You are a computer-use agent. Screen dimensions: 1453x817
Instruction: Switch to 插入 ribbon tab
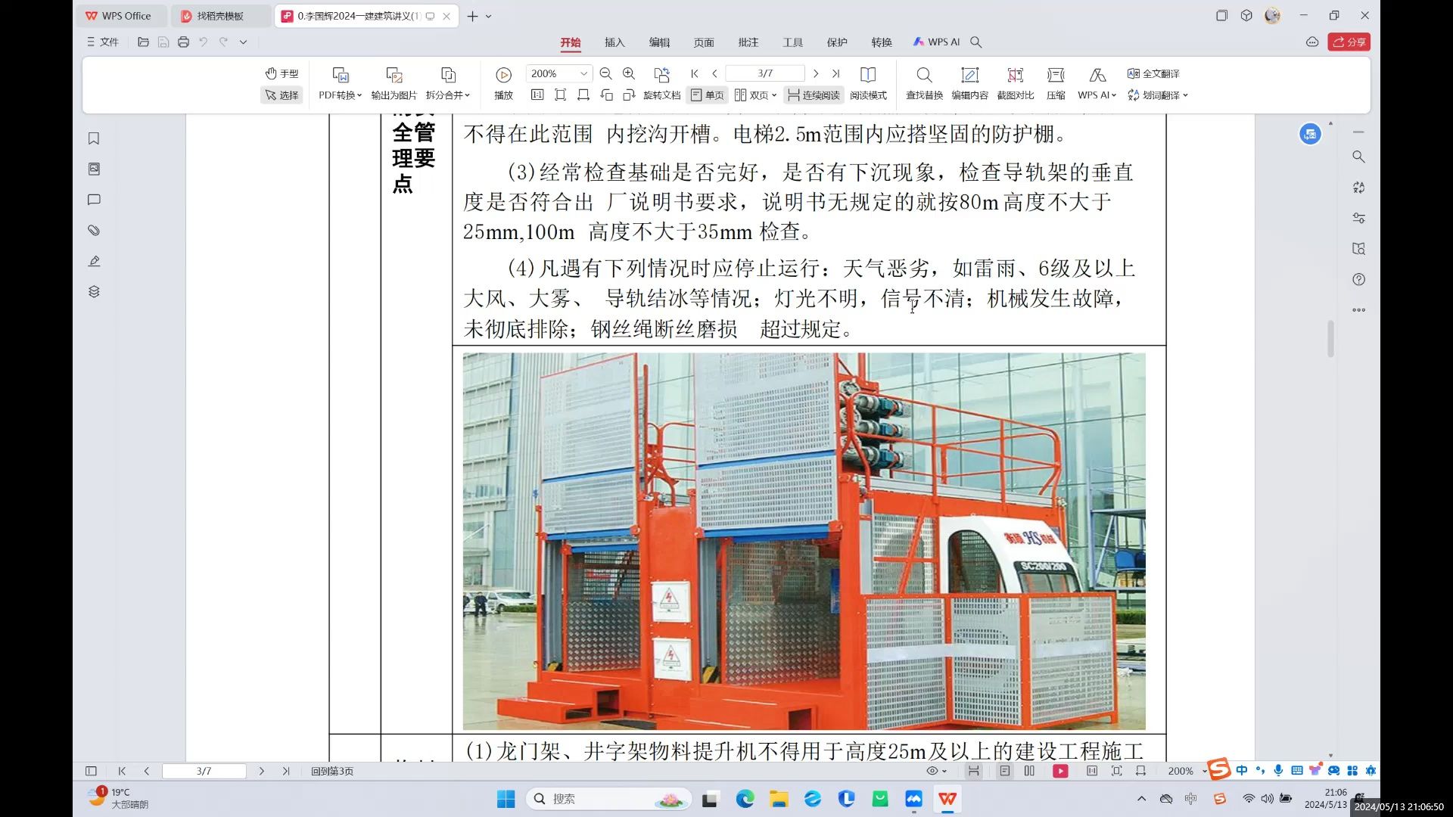(x=614, y=42)
